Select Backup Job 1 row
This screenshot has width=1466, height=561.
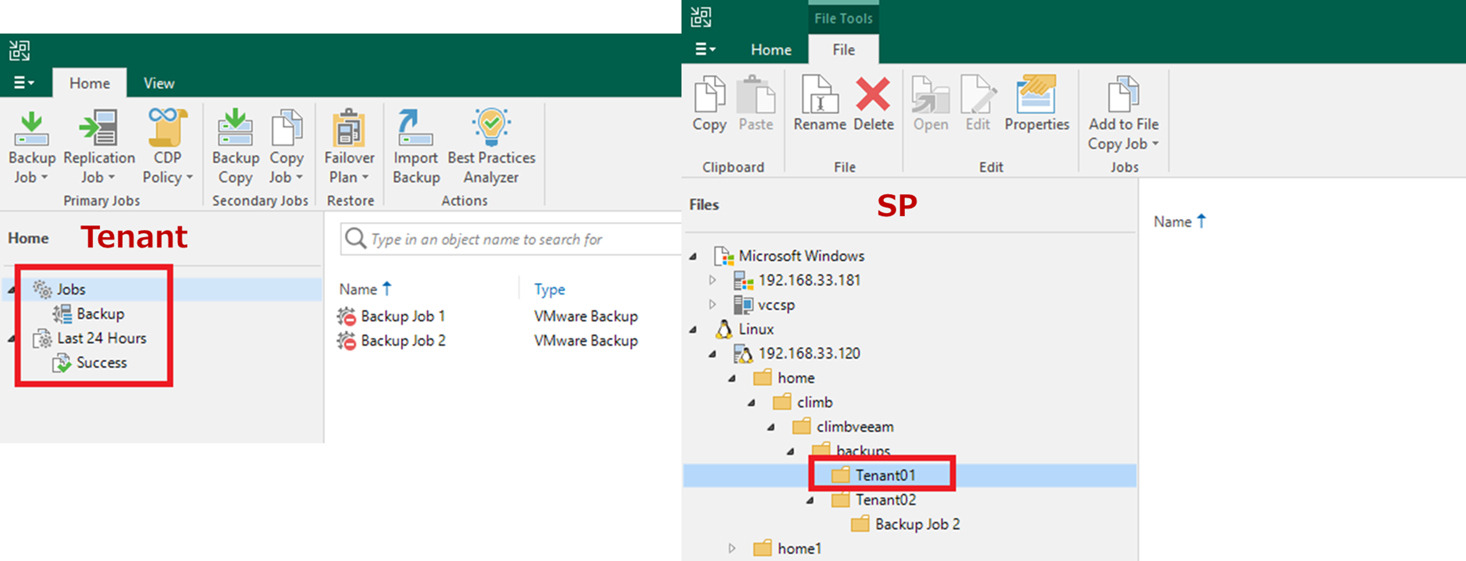[x=403, y=316]
